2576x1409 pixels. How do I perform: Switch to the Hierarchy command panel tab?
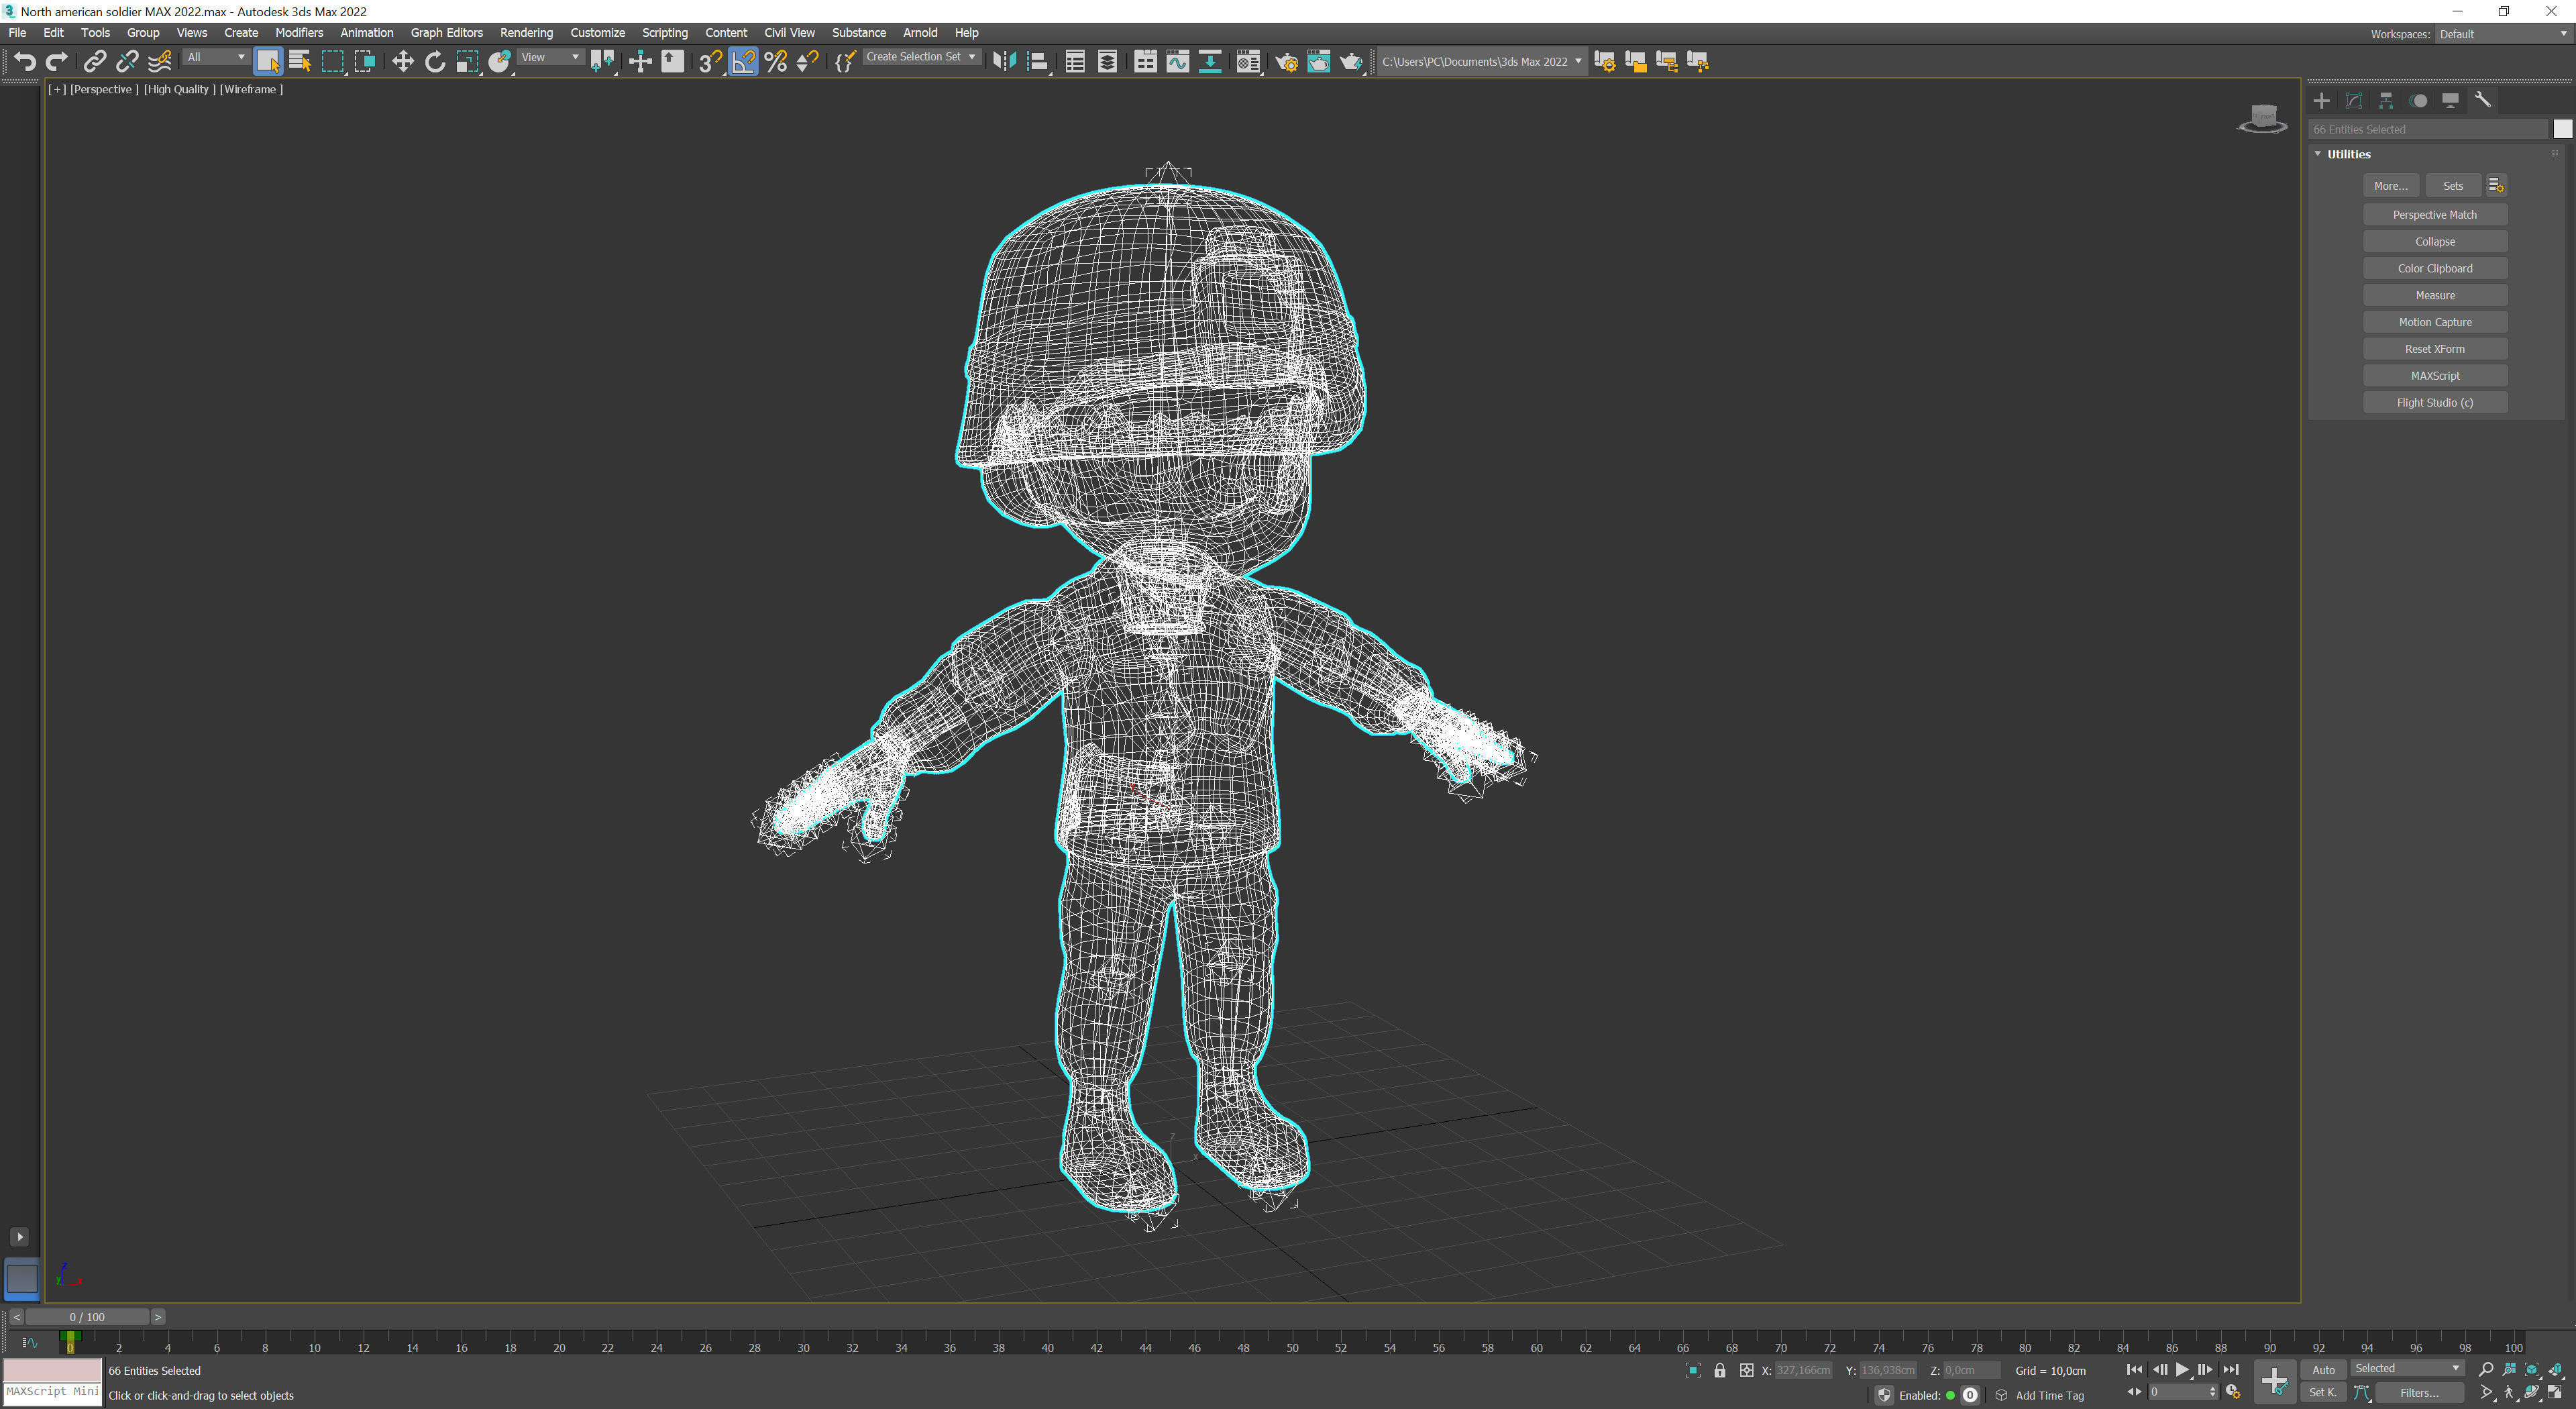pyautogui.click(x=2386, y=100)
